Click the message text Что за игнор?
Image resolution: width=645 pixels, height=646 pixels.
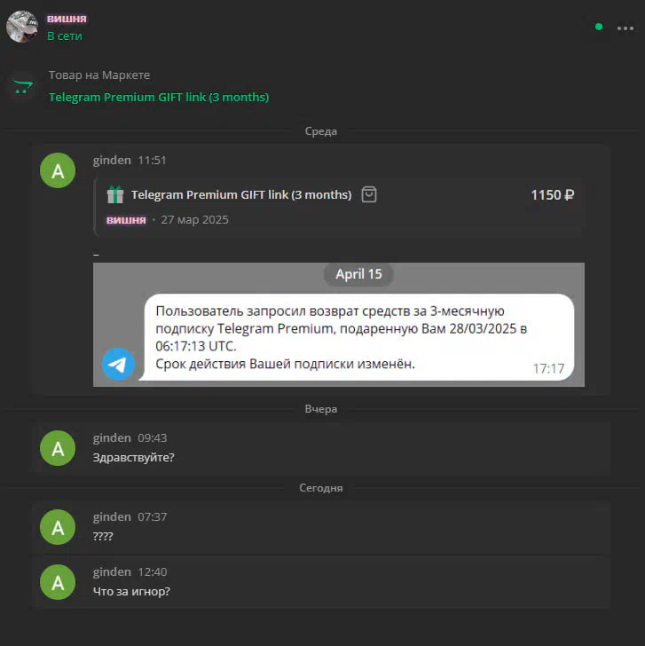(x=131, y=592)
